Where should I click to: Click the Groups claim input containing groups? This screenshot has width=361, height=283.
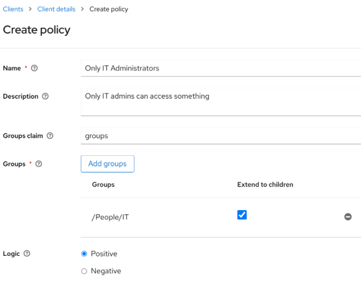[x=220, y=136]
